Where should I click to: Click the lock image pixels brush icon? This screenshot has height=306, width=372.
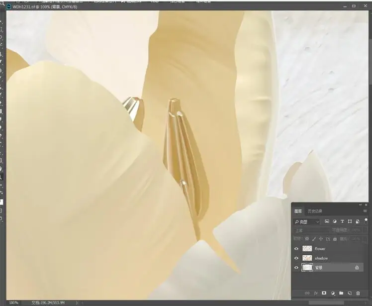[x=314, y=239]
